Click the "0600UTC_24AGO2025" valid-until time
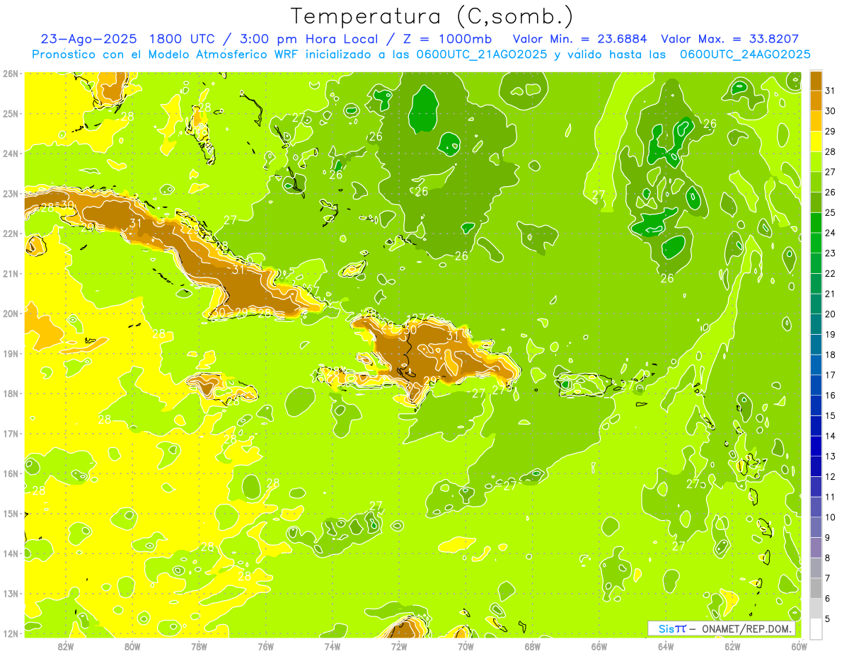Image resolution: width=849 pixels, height=656 pixels. click(745, 54)
